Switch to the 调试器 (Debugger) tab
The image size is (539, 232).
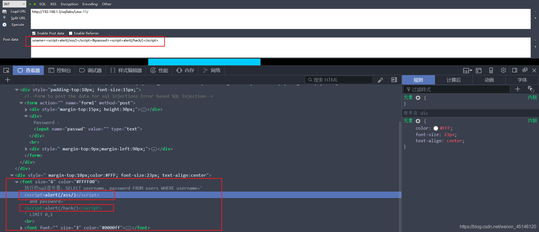[x=90, y=70]
